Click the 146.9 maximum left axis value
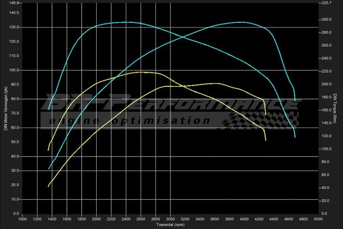 click(x=14, y=3)
